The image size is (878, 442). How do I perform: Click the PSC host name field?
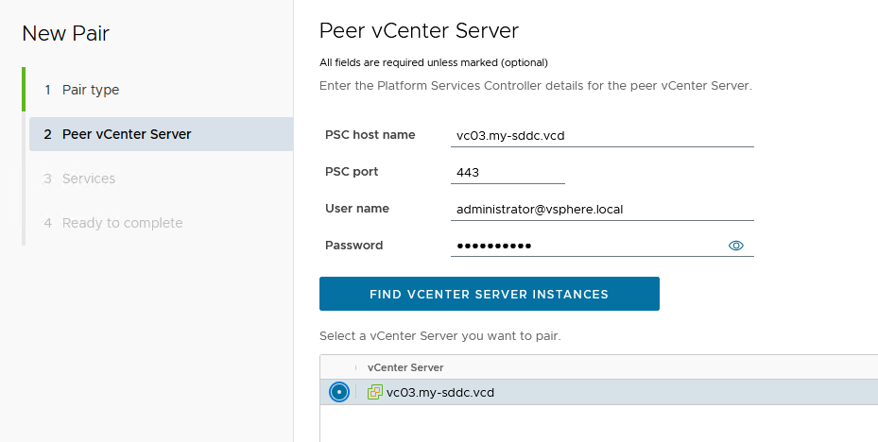click(x=603, y=135)
